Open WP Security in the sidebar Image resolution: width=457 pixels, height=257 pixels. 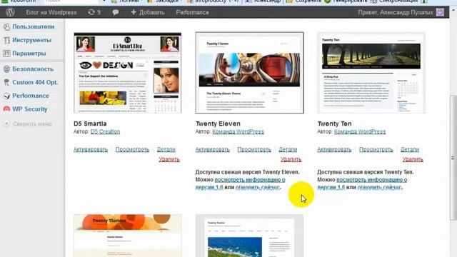pos(30,109)
